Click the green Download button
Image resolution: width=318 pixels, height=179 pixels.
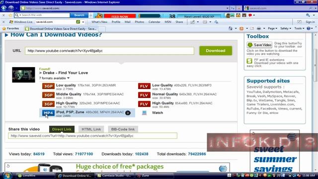pos(216,51)
